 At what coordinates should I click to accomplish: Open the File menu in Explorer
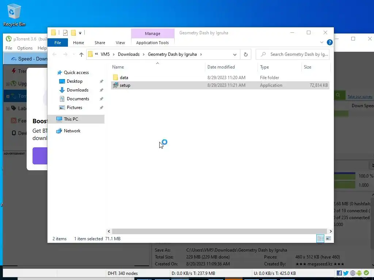click(x=58, y=43)
